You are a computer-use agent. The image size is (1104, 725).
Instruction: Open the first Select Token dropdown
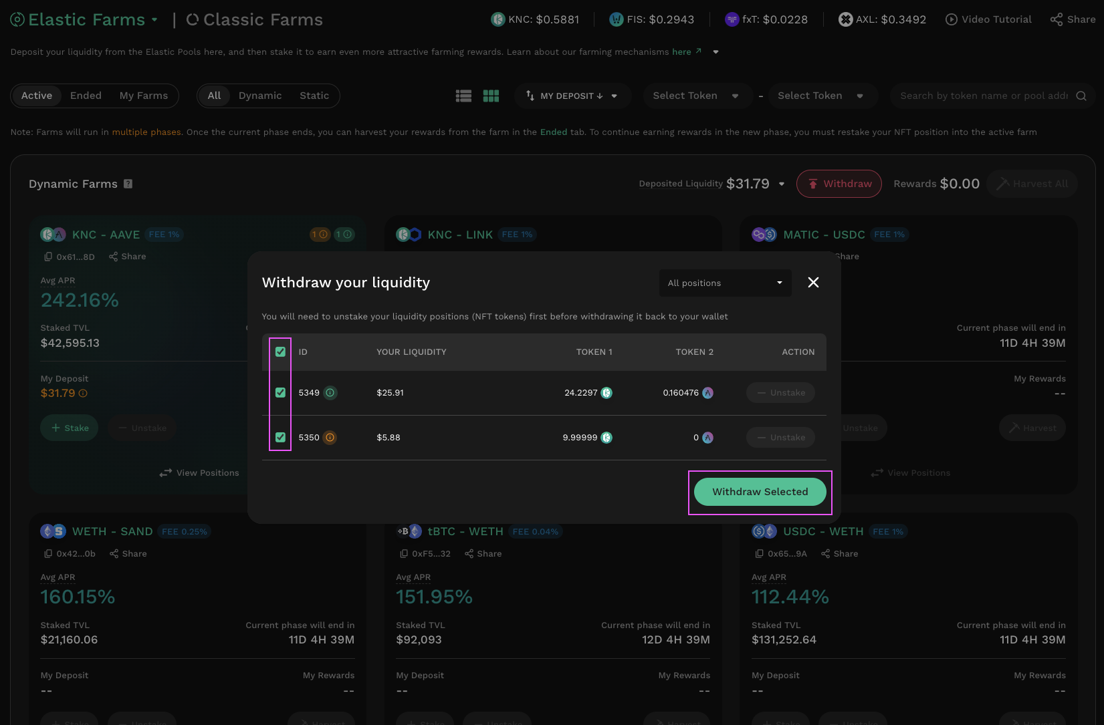[697, 96]
